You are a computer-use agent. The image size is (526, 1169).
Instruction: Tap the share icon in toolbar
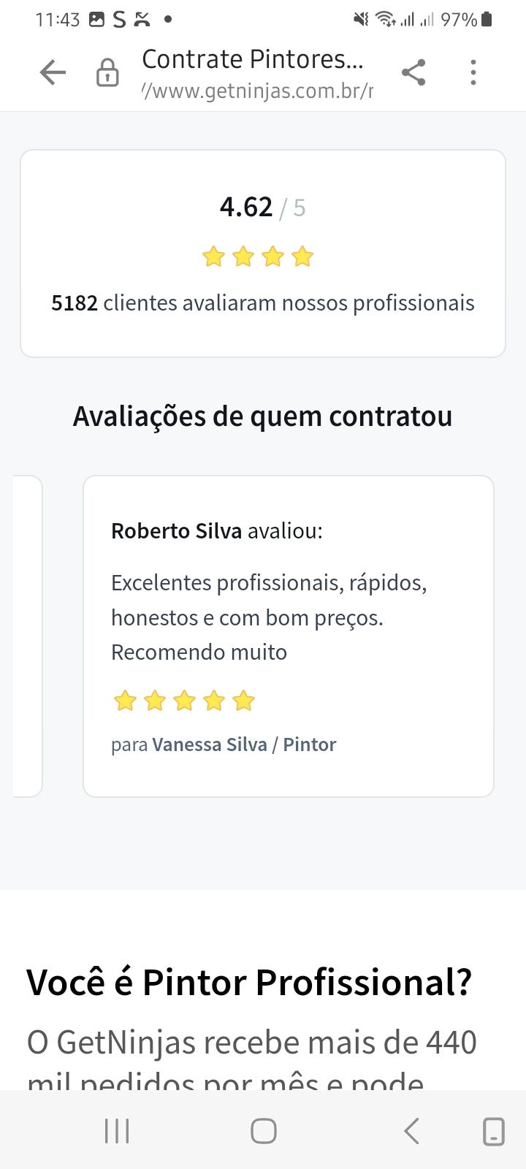point(413,72)
